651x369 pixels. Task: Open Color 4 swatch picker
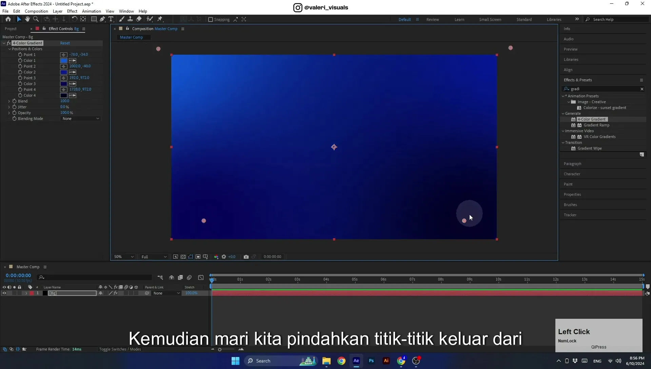[63, 95]
